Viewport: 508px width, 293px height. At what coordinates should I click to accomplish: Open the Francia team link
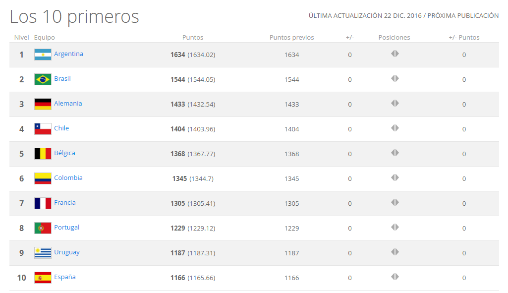(65, 203)
